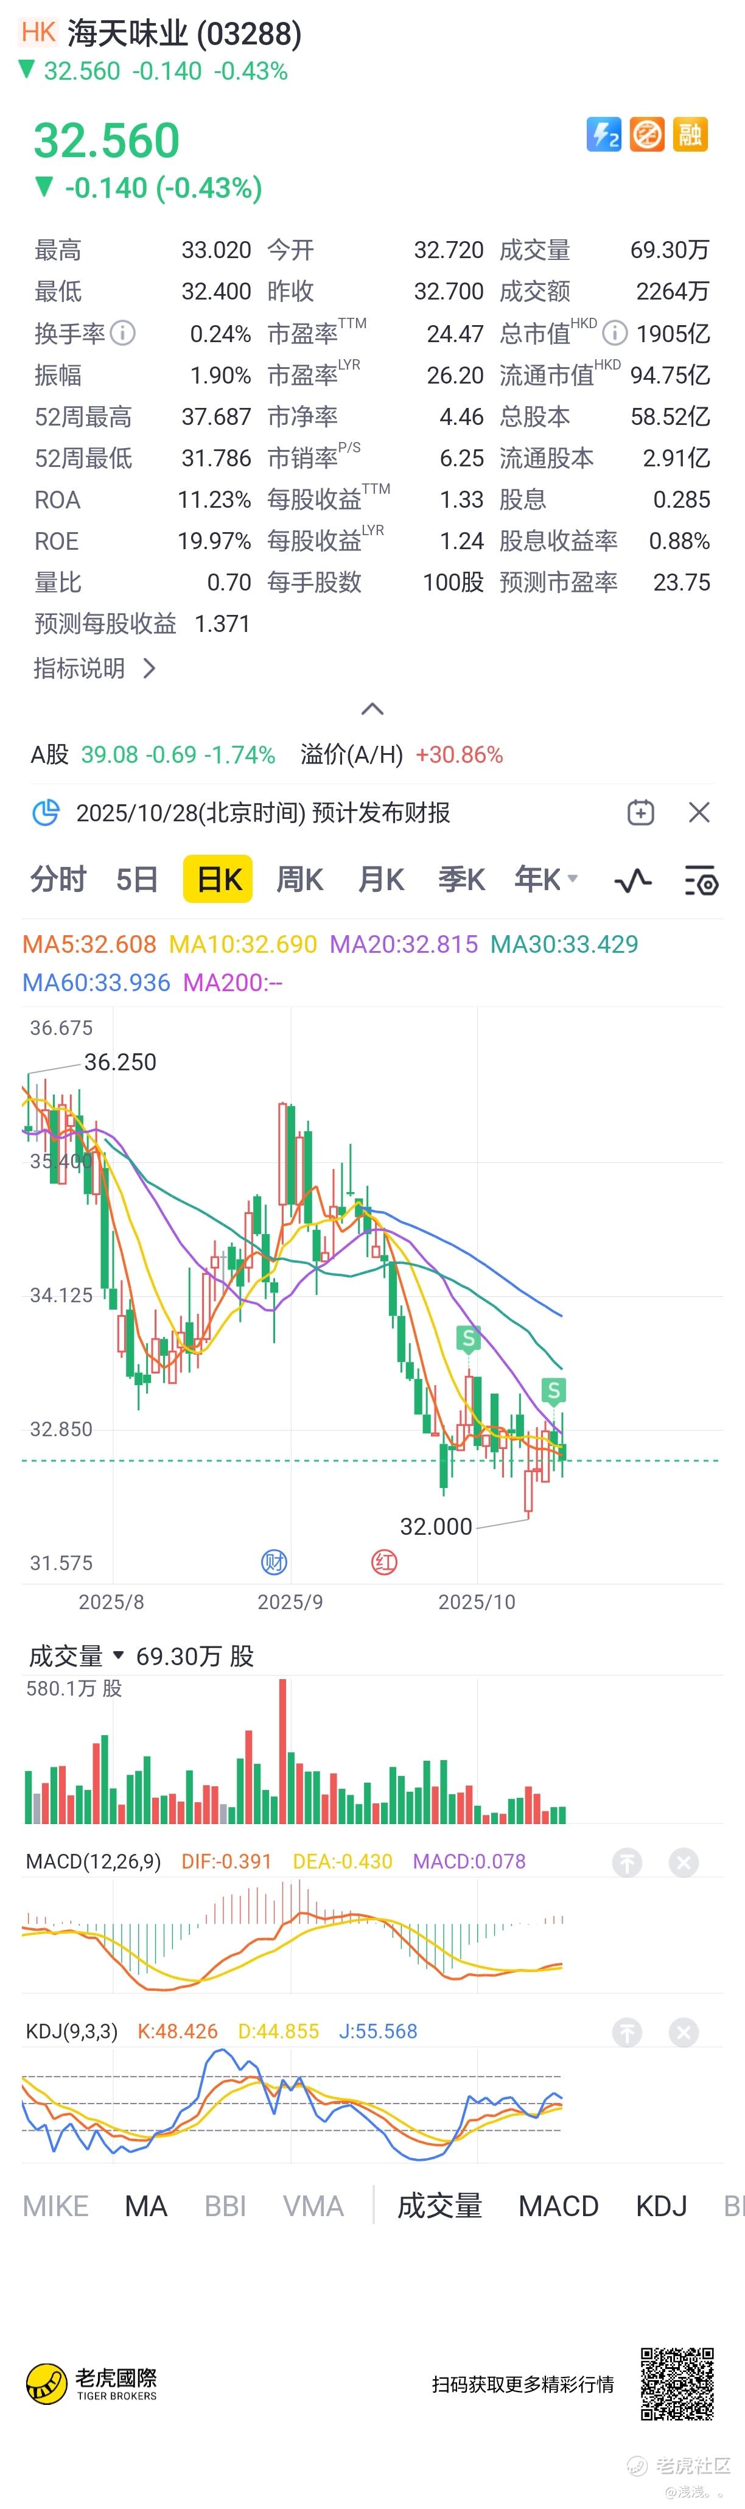Switch to 分时 intraday tab
Screen dimensions: 745x2509
tap(58, 880)
